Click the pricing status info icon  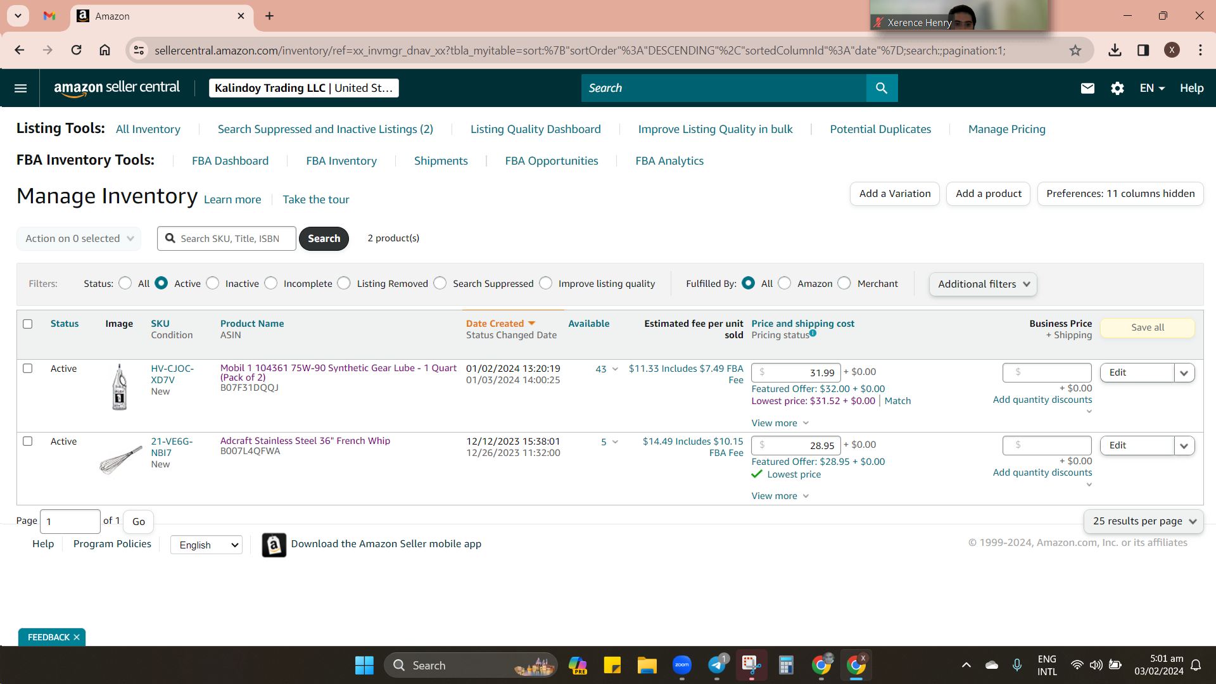(x=813, y=333)
